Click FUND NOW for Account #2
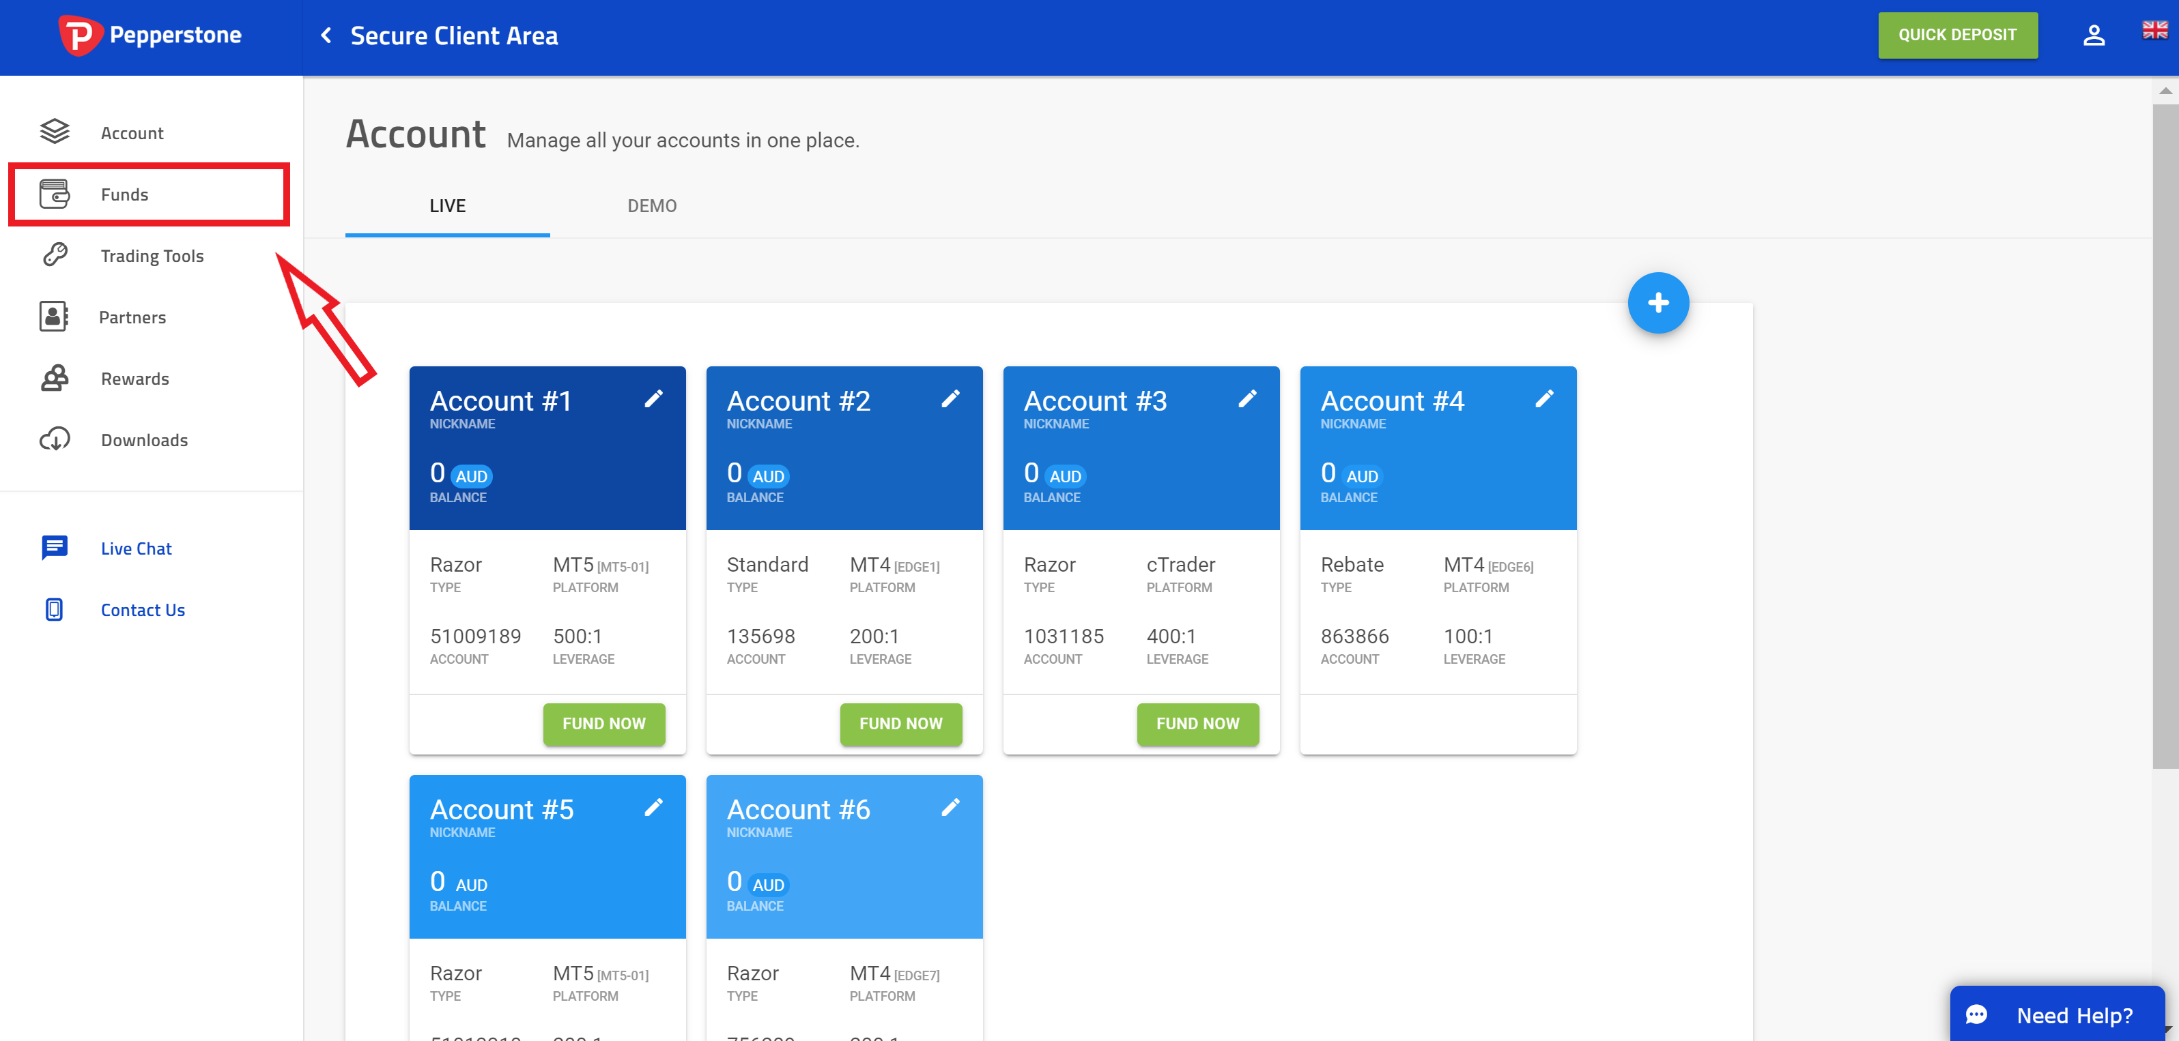Image resolution: width=2179 pixels, height=1041 pixels. point(901,724)
